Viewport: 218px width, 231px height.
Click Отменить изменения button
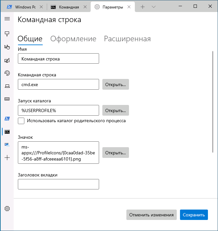point(151,215)
